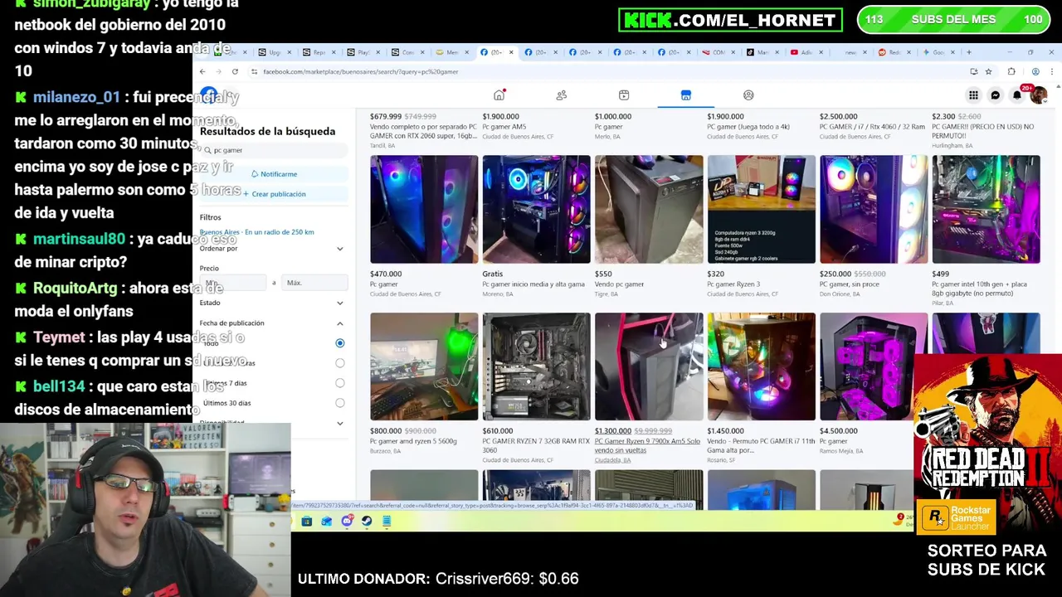Open the $610.000 PC GAMER RYZEN 7 thumbnail
Image resolution: width=1062 pixels, height=597 pixels.
pyautogui.click(x=536, y=366)
